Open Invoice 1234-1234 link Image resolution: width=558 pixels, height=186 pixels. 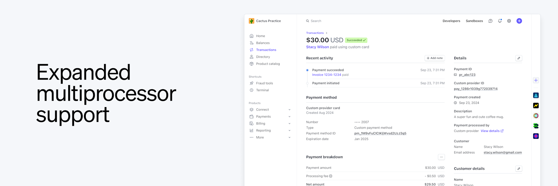(327, 75)
